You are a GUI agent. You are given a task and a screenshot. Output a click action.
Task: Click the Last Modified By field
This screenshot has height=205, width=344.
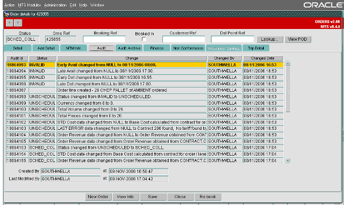70,179
